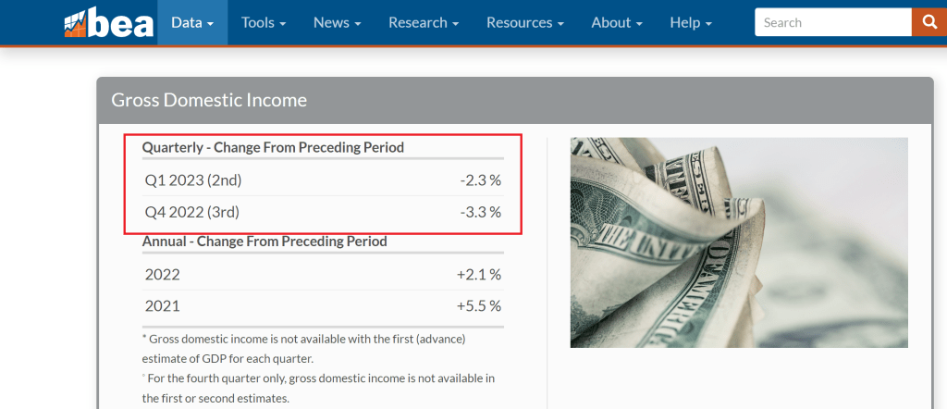Click the Annual change section heading

[264, 242]
